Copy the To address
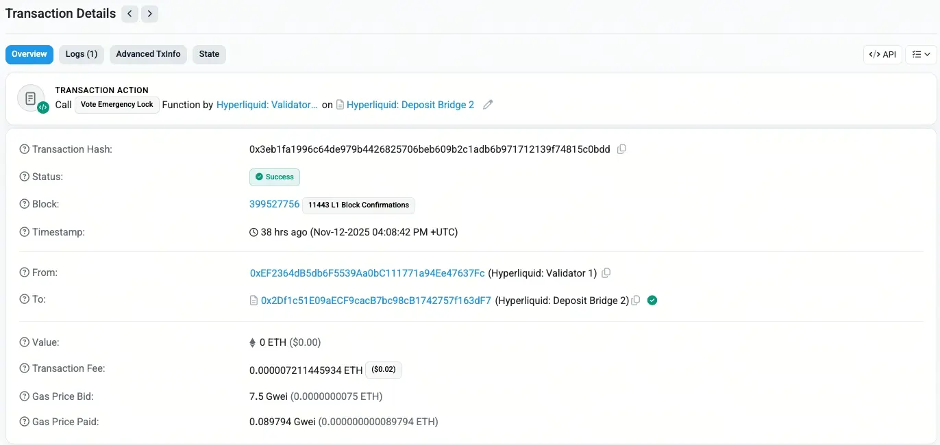 [636, 301]
